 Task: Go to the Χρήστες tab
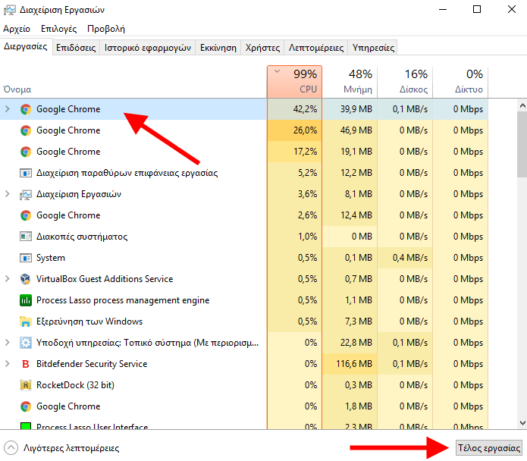pyautogui.click(x=262, y=48)
